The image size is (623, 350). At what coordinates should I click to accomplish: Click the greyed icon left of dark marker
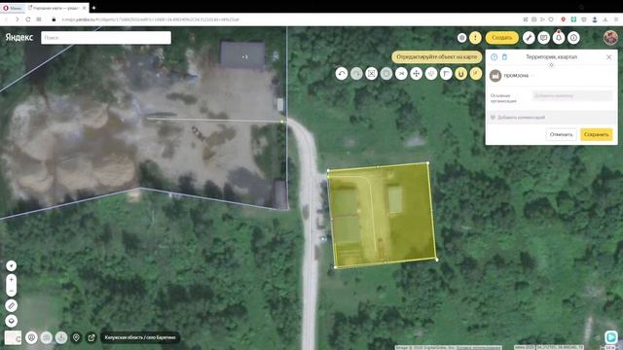click(61, 337)
